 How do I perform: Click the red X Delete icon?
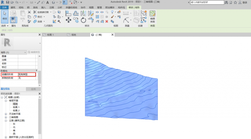[107, 21]
